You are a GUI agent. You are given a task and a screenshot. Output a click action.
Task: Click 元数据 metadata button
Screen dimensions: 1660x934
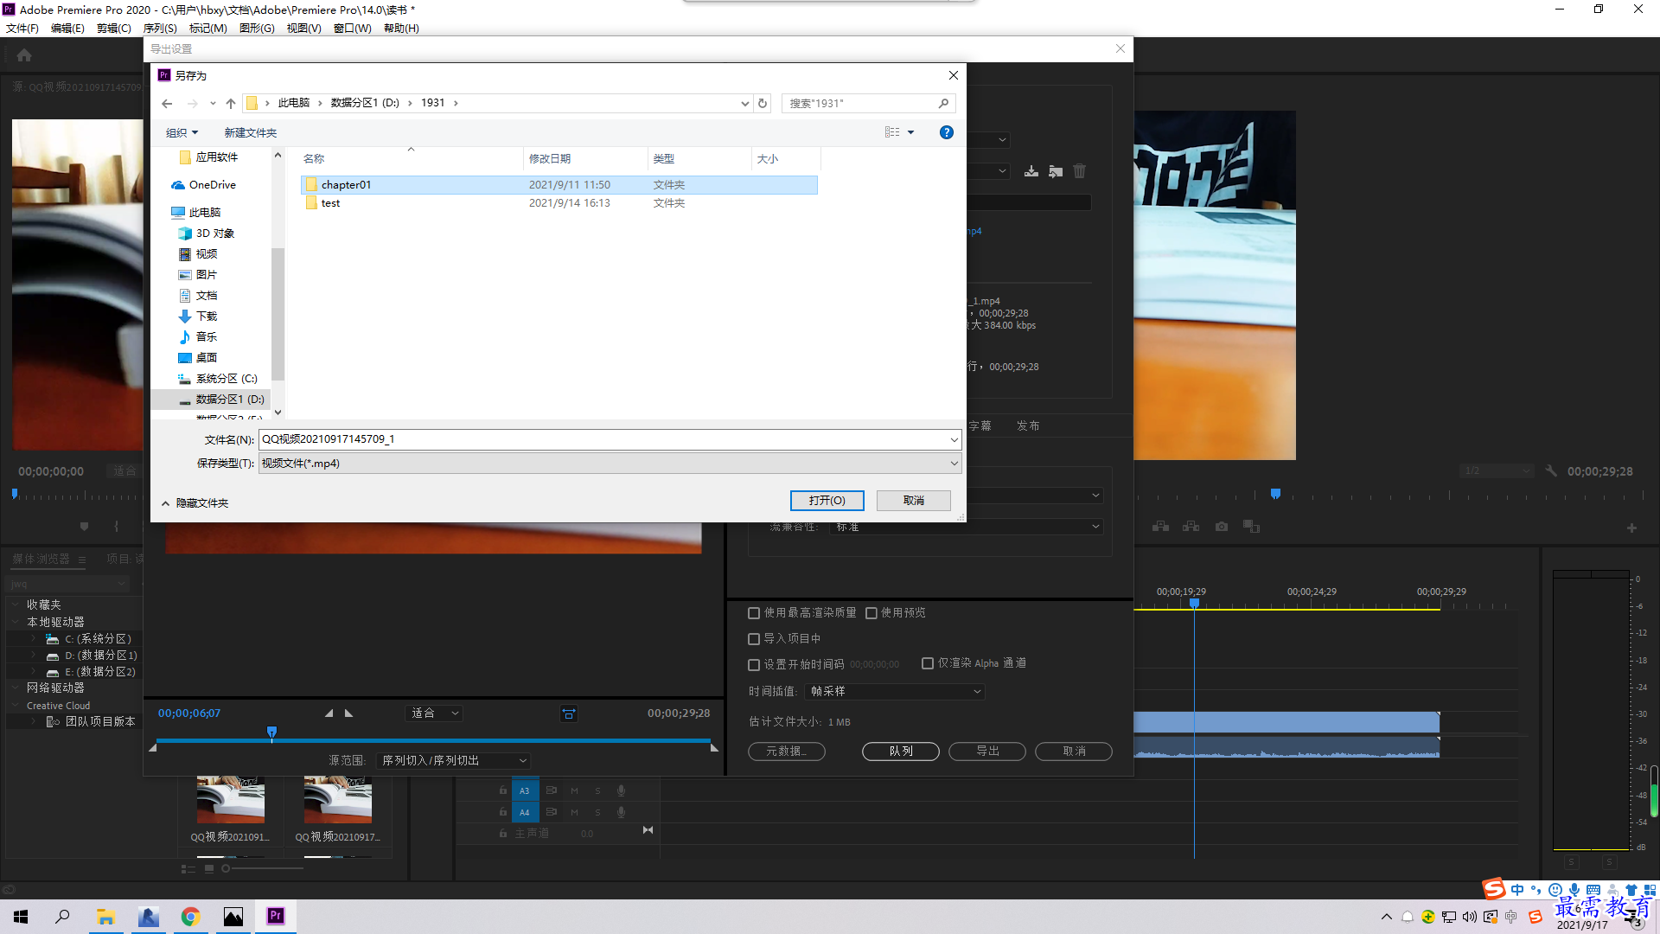coord(787,752)
